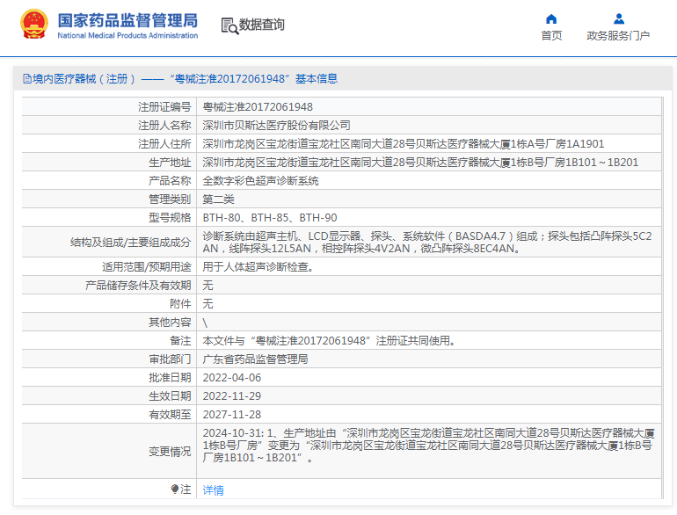Click model spec value BTH-80、BTH-85、BTH-90
The height and width of the screenshot is (515, 677).
point(269,217)
